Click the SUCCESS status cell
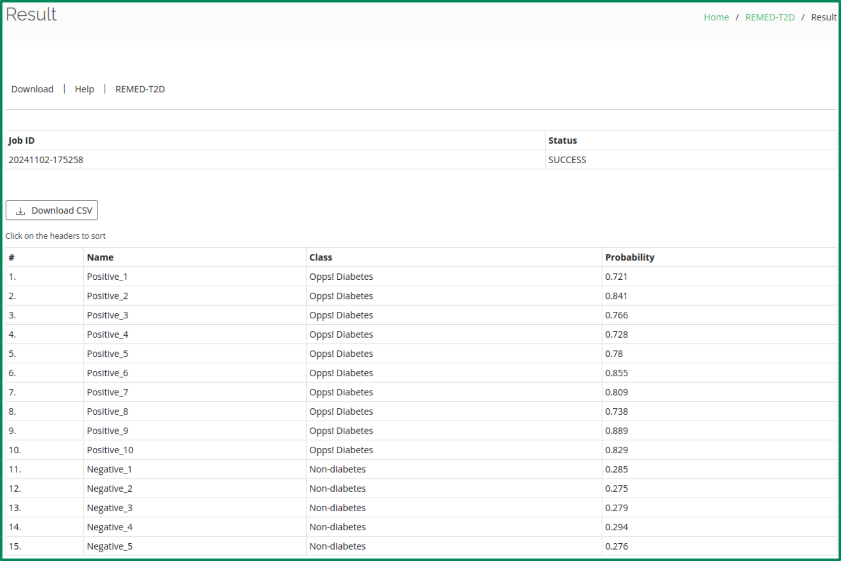Screen dimensions: 841x561 (567, 160)
